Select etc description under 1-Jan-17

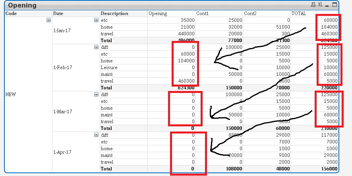(x=104, y=20)
